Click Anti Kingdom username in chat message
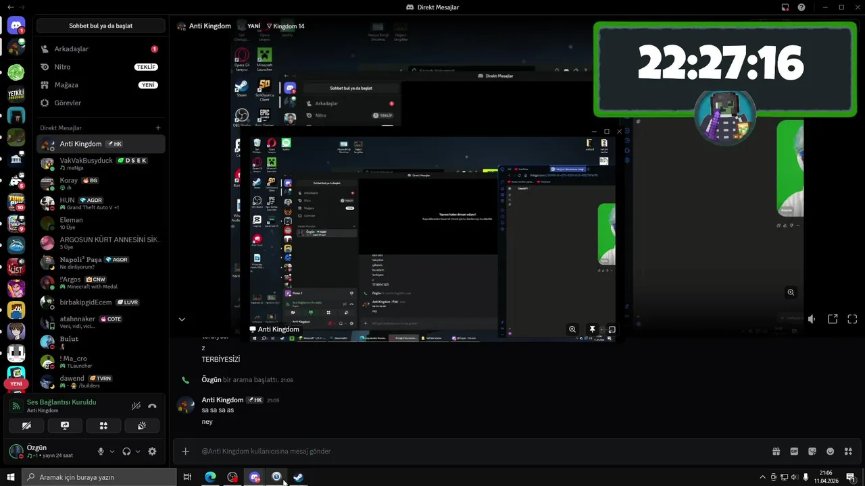The height and width of the screenshot is (486, 865). pos(222,400)
